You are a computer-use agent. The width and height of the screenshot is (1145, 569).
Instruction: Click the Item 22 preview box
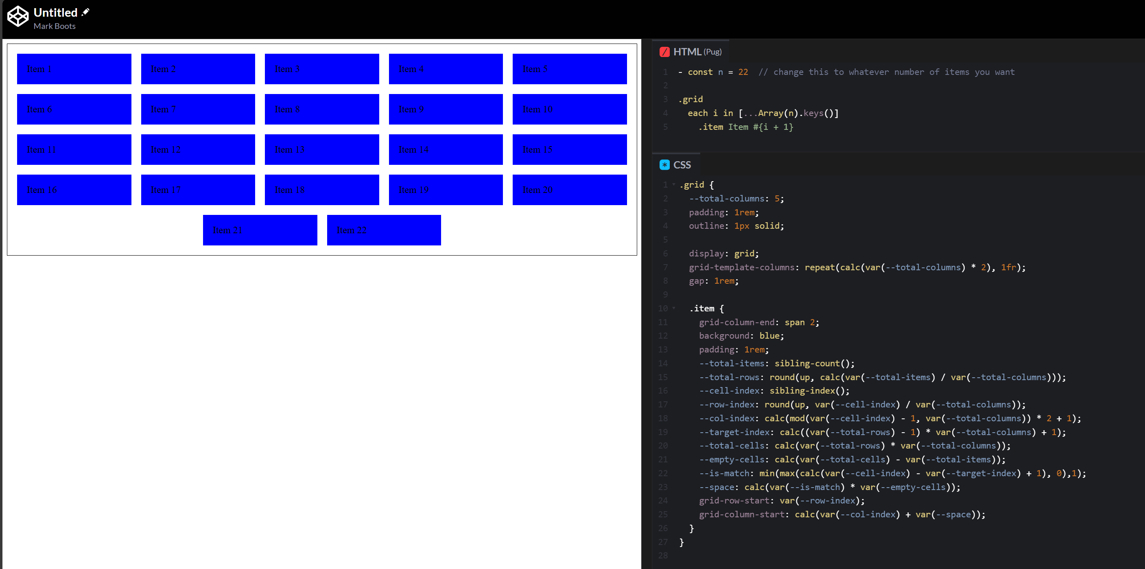pyautogui.click(x=384, y=230)
